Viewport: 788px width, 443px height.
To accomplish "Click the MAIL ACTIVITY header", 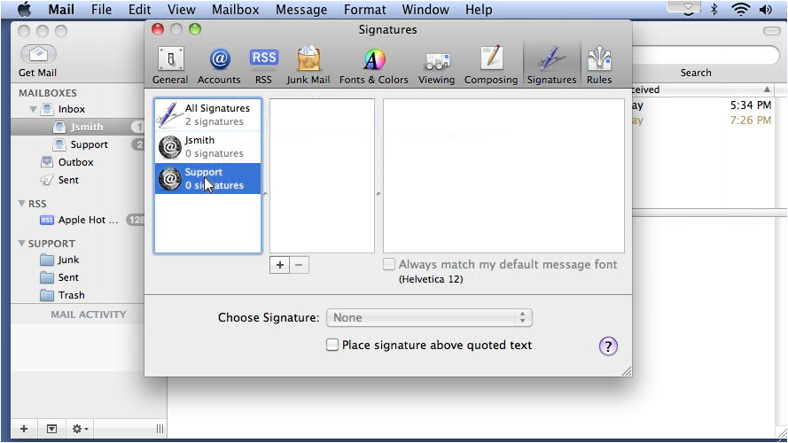I will (x=89, y=315).
